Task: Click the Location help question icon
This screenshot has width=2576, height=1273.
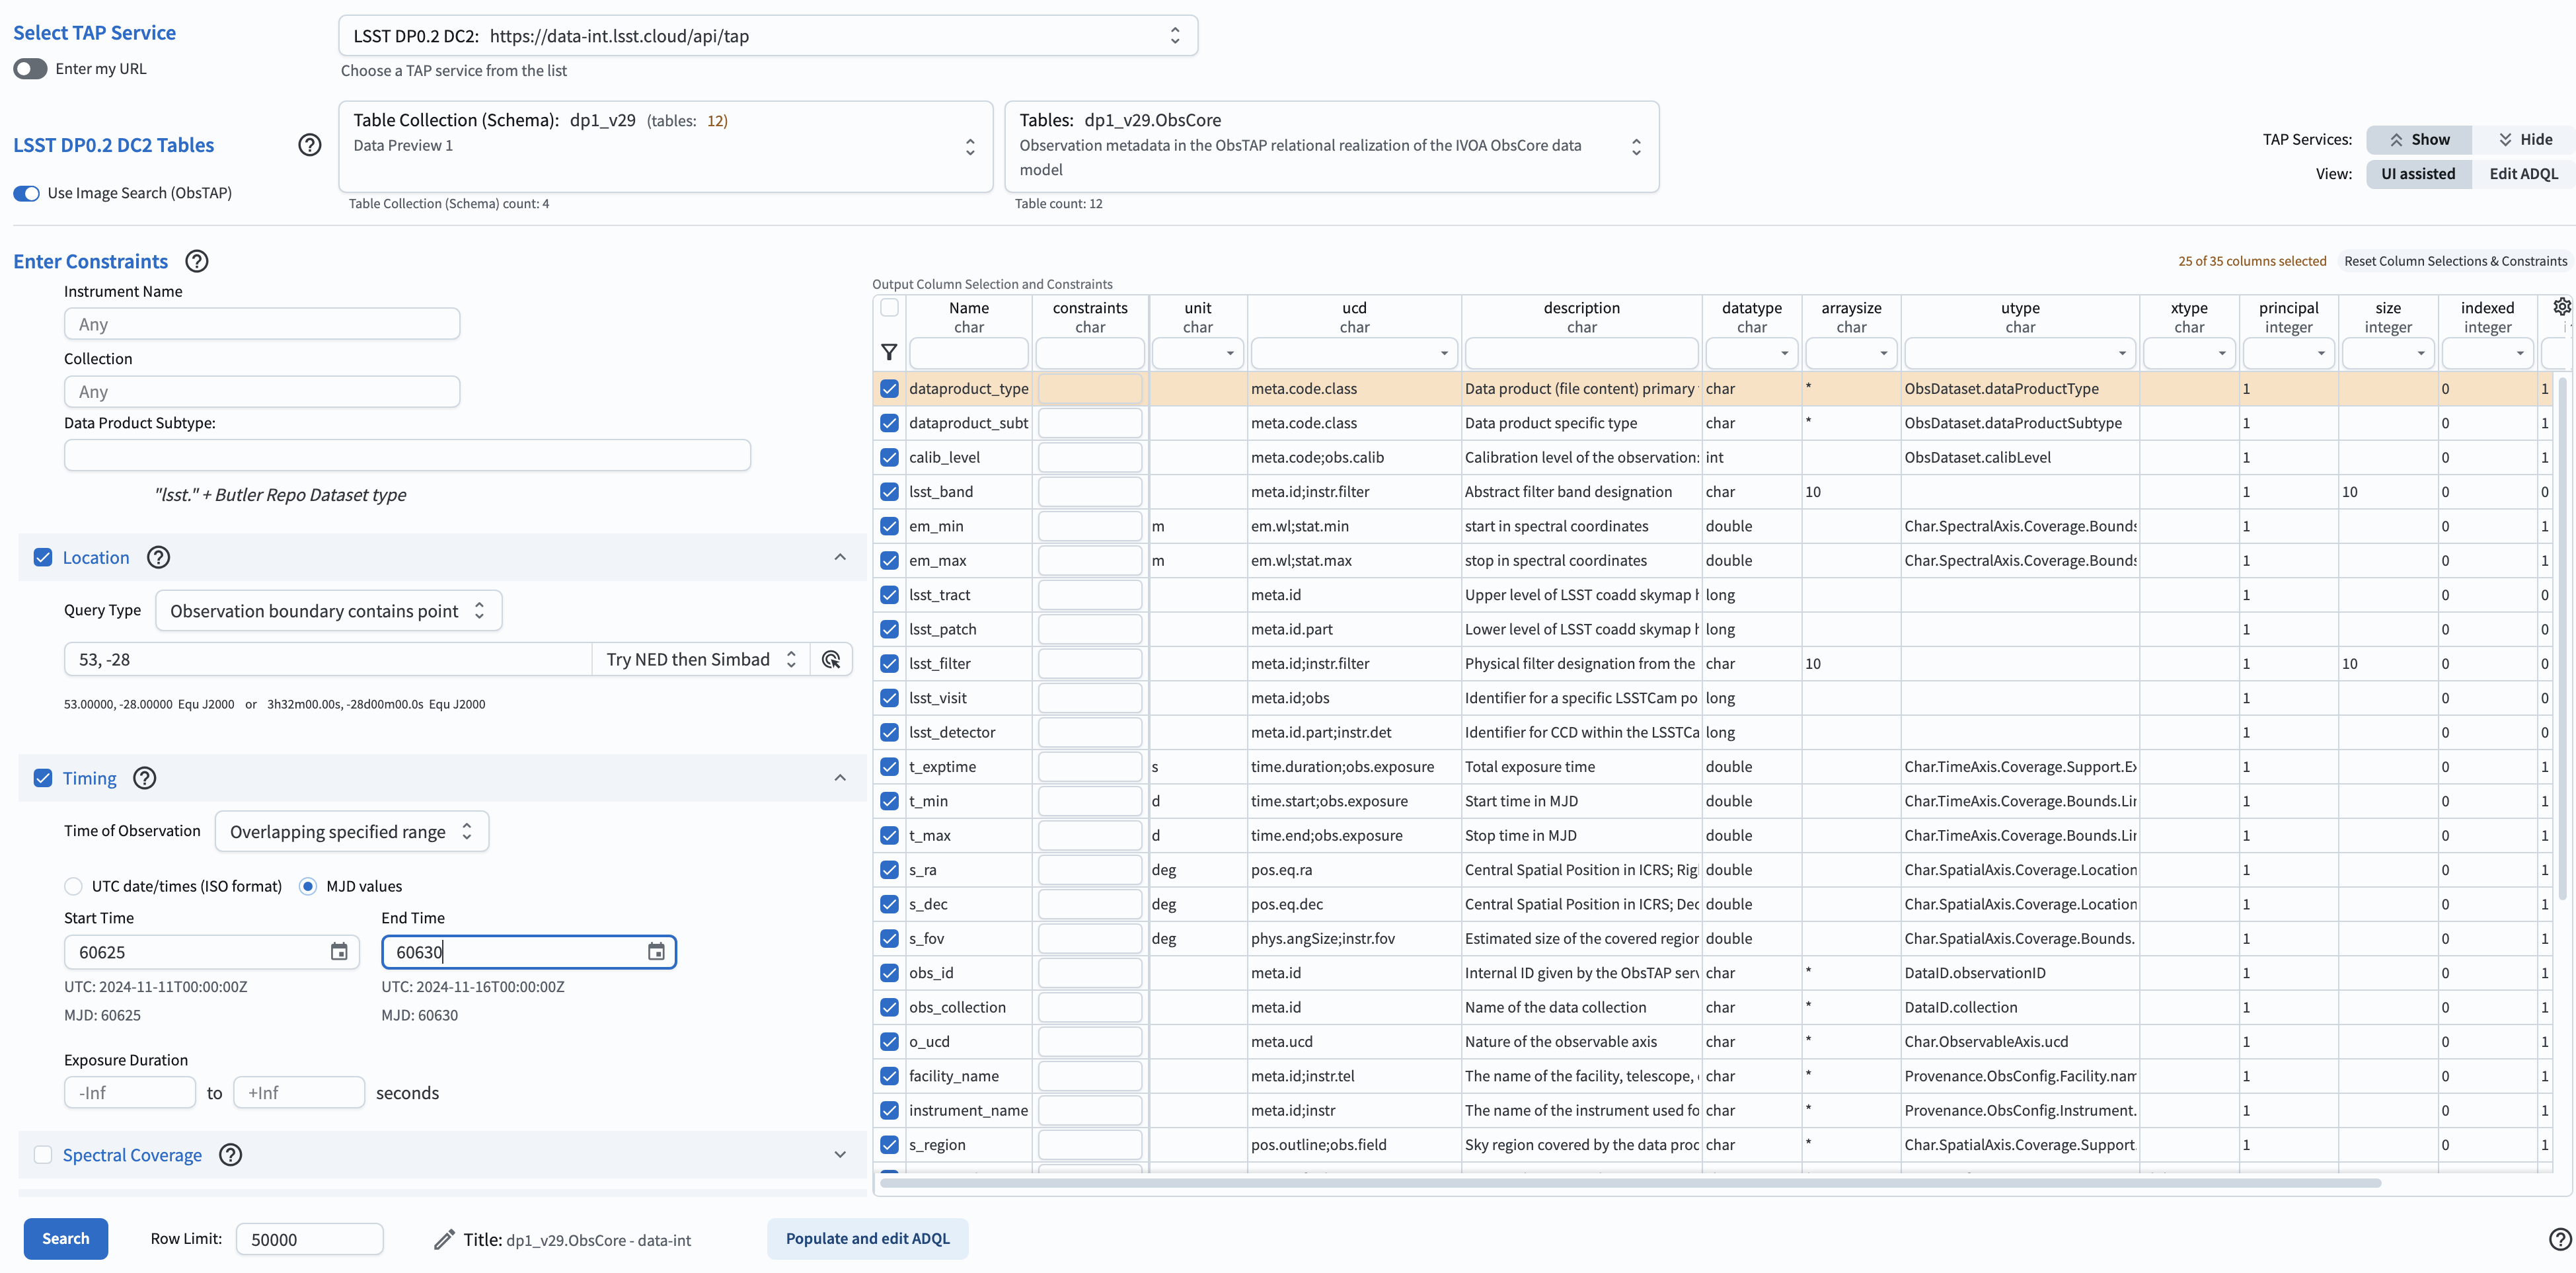Action: [158, 557]
